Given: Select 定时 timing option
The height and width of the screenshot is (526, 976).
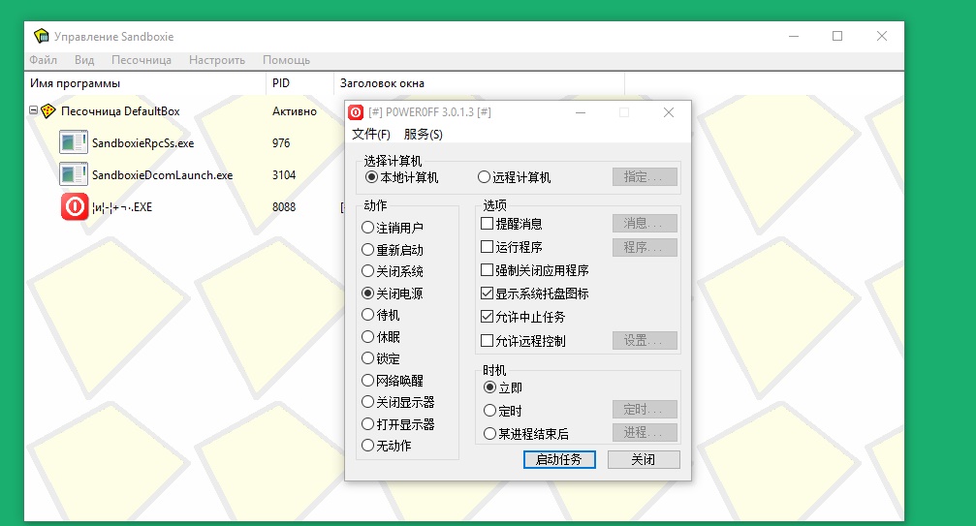Looking at the screenshot, I should click(503, 411).
